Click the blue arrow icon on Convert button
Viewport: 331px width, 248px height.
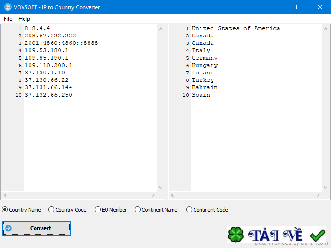click(x=8, y=228)
